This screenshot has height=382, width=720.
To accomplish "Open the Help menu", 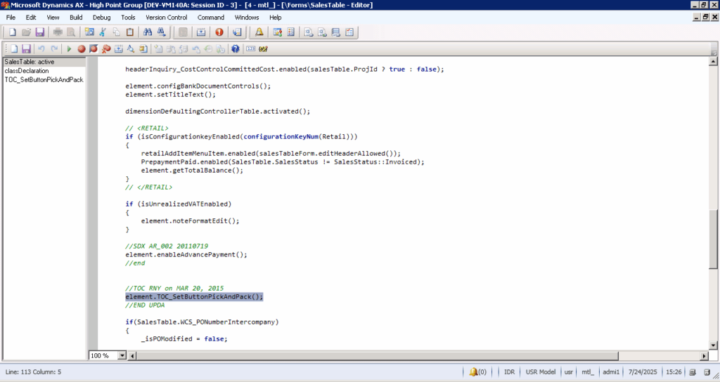I will 276,18.
